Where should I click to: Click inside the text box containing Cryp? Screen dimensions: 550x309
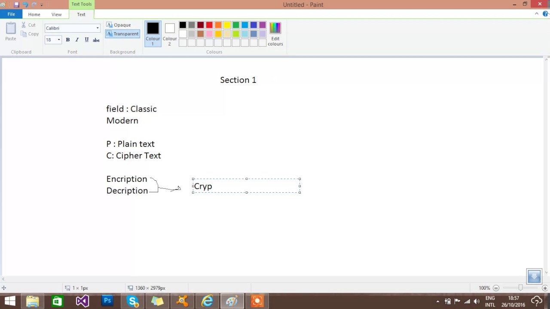[246, 186]
